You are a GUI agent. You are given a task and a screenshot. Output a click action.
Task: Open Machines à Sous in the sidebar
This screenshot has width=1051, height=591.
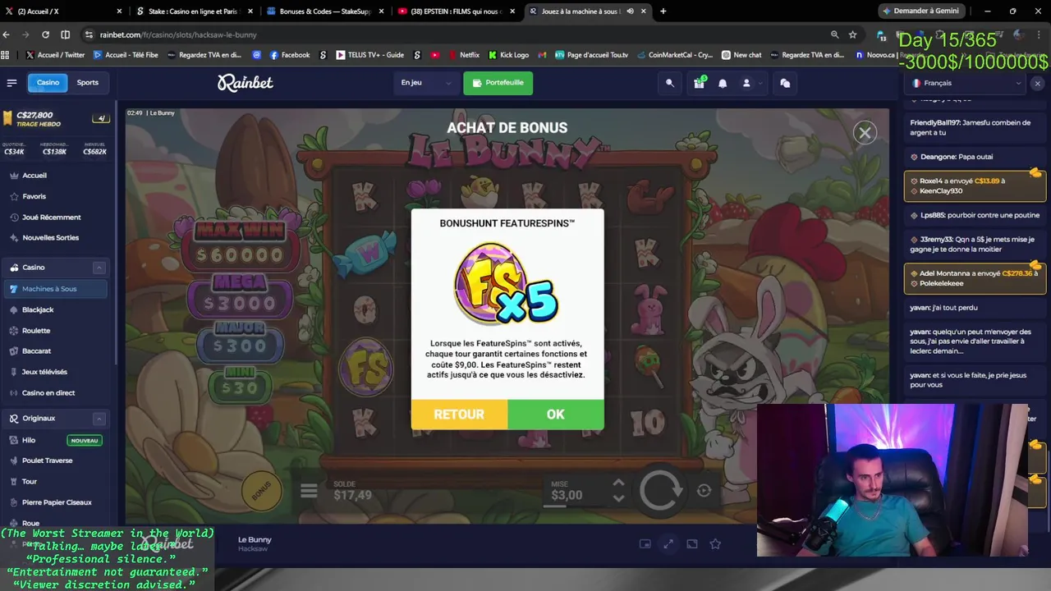click(56, 289)
